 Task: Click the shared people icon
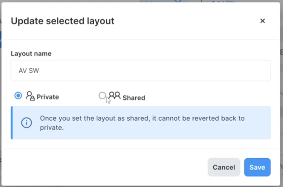pos(114,96)
